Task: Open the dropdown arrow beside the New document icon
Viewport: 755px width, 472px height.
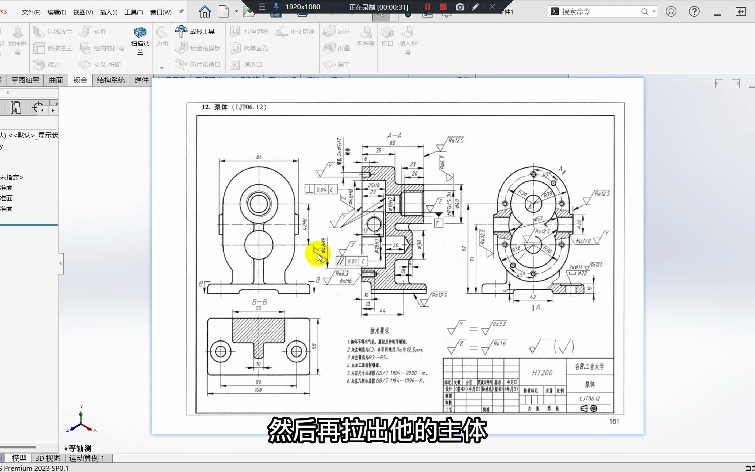Action: pyautogui.click(x=236, y=12)
